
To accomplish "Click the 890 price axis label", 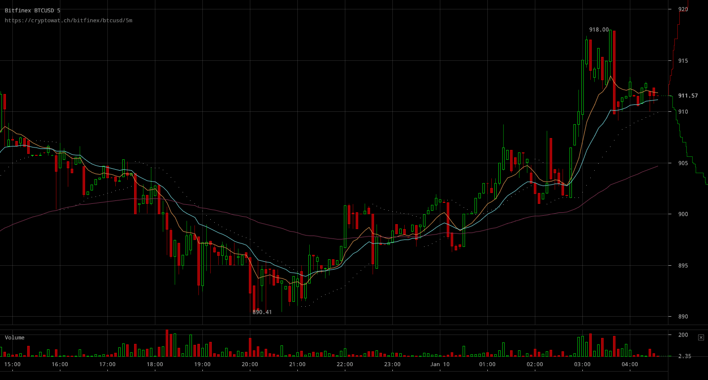I will click(x=683, y=317).
